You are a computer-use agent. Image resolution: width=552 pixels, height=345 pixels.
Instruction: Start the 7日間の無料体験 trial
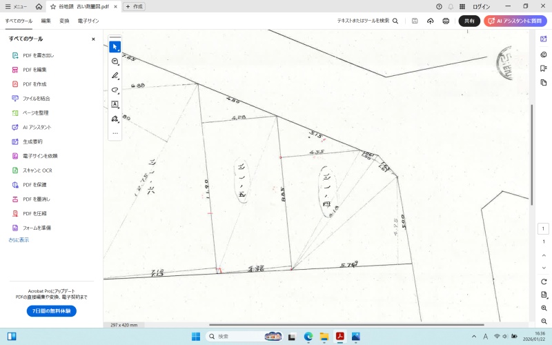pos(52,311)
